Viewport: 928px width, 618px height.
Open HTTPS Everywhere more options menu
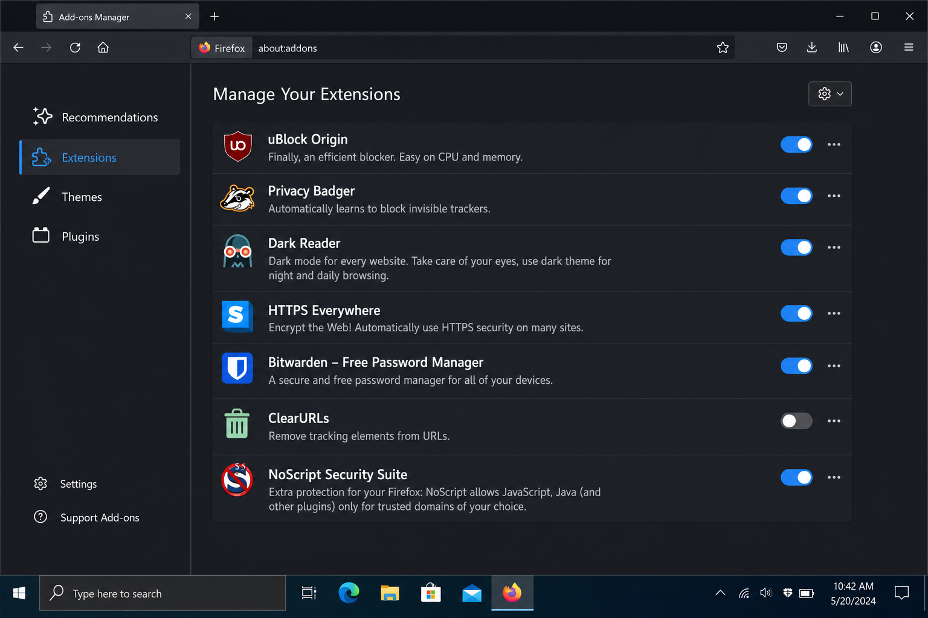834,314
